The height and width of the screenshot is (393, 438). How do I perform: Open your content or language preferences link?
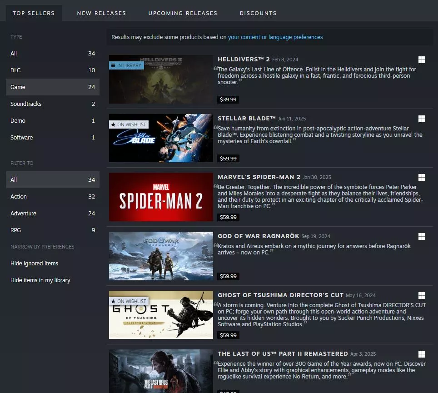tap(275, 37)
